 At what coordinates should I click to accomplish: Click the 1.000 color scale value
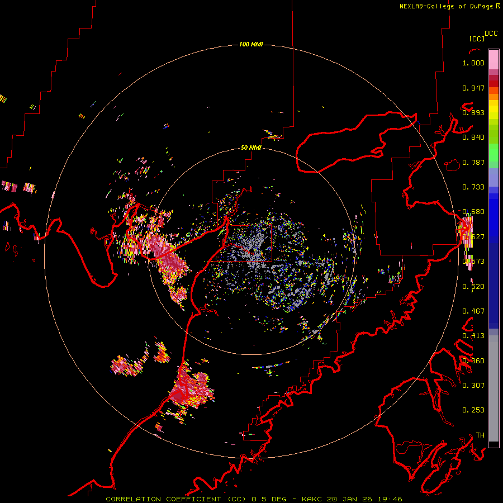[473, 63]
